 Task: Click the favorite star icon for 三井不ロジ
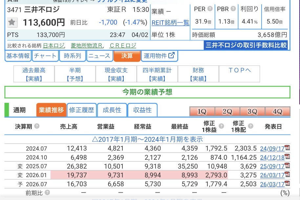pyautogui.click(x=12, y=23)
